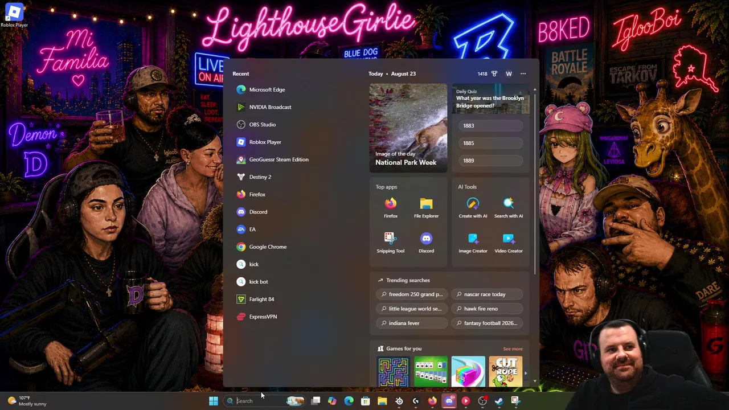This screenshot has height=410, width=729.
Task: Open the rewards points trophy icon
Action: [x=494, y=73]
